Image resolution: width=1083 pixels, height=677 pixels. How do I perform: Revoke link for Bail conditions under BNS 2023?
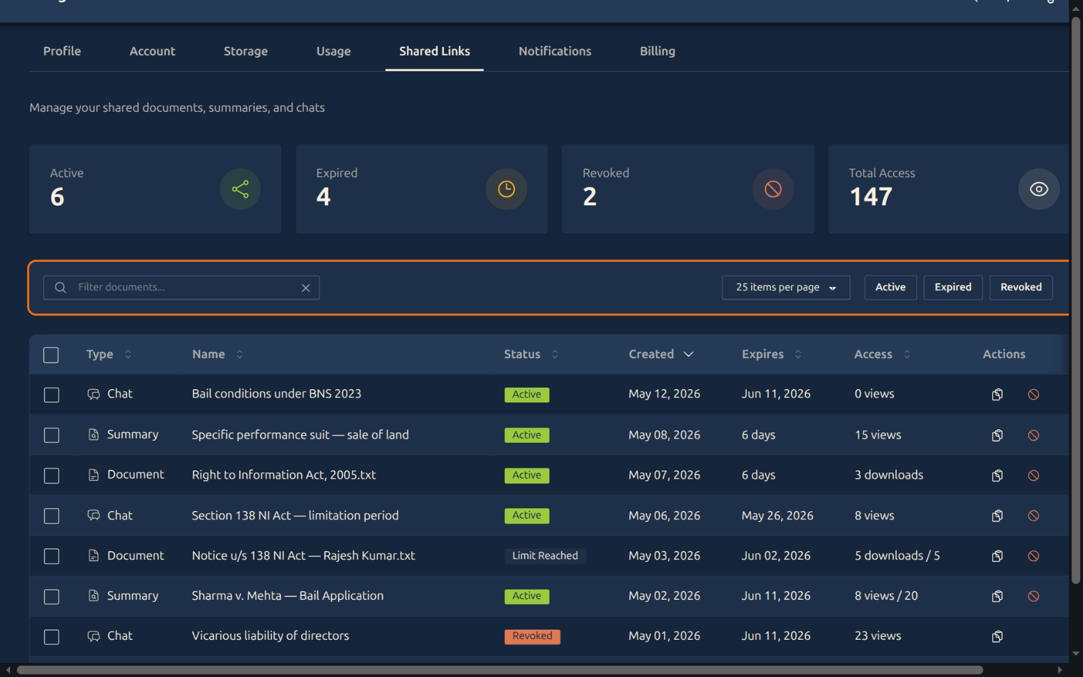click(1033, 394)
